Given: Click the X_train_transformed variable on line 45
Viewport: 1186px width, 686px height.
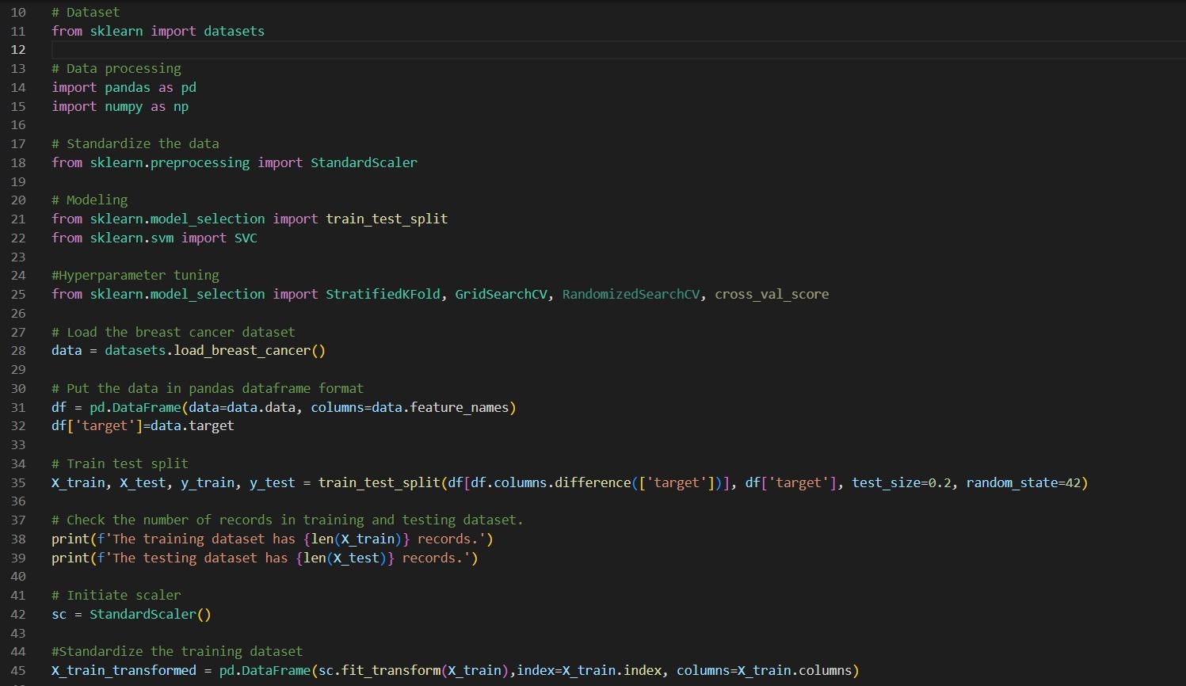Looking at the screenshot, I should click(x=123, y=670).
